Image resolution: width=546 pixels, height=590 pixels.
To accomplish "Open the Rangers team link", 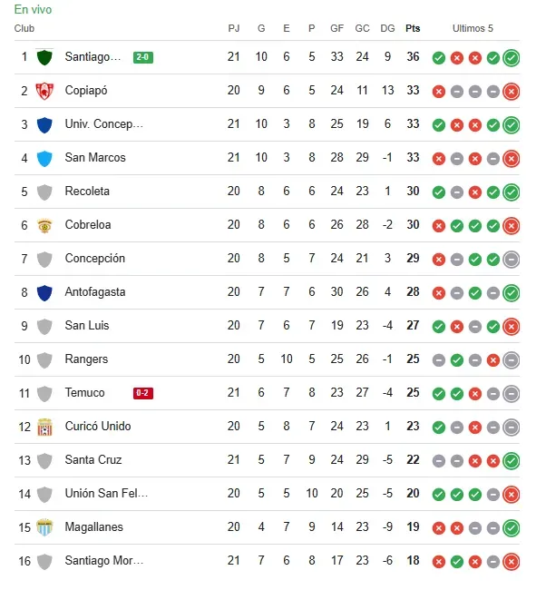I will pos(86,359).
